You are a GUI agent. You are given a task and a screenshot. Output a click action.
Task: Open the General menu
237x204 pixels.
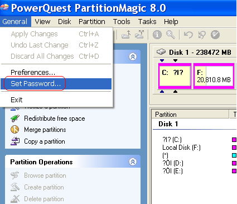15,22
